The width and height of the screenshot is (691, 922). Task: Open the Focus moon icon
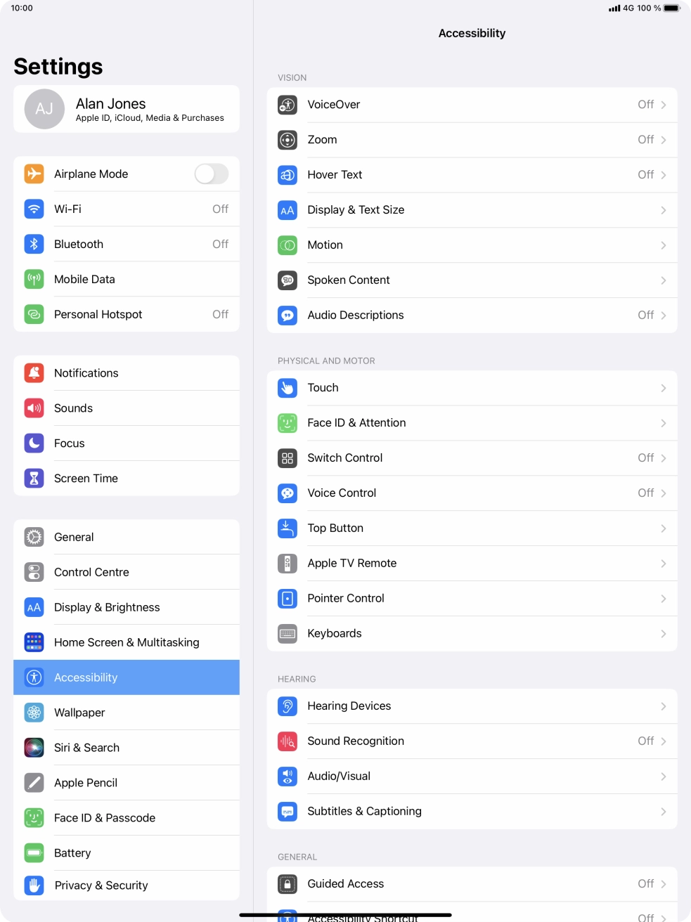coord(34,443)
